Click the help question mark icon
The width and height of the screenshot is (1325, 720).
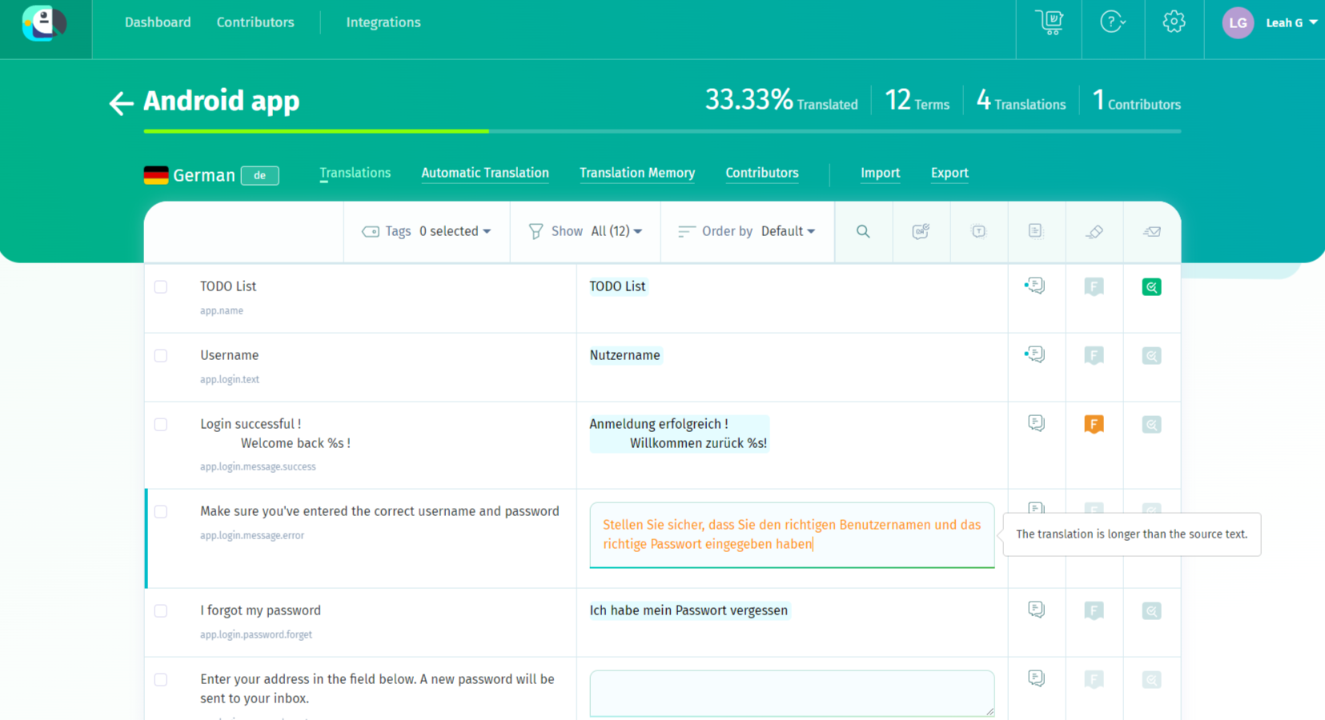(x=1112, y=22)
